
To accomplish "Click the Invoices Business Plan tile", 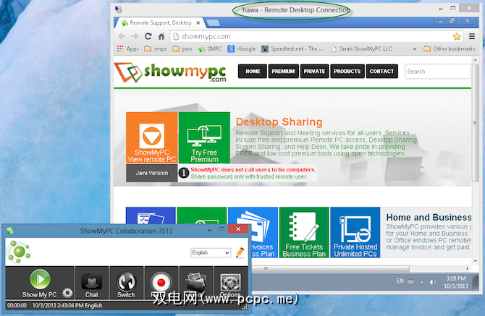I will pos(263,232).
